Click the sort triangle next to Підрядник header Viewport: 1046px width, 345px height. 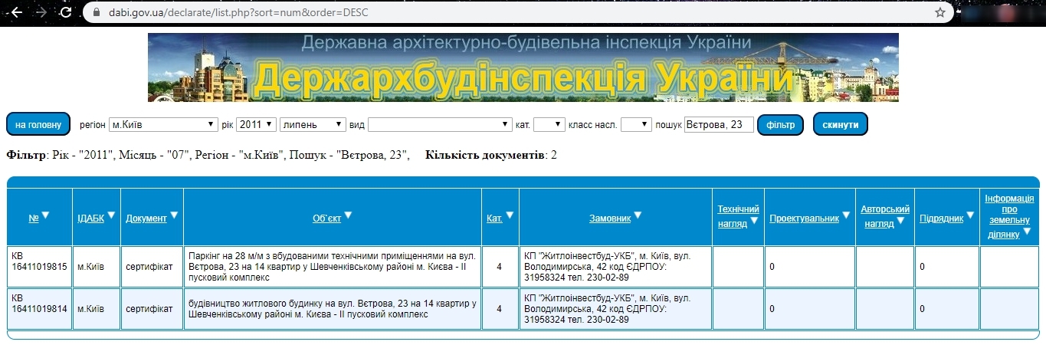point(970,215)
